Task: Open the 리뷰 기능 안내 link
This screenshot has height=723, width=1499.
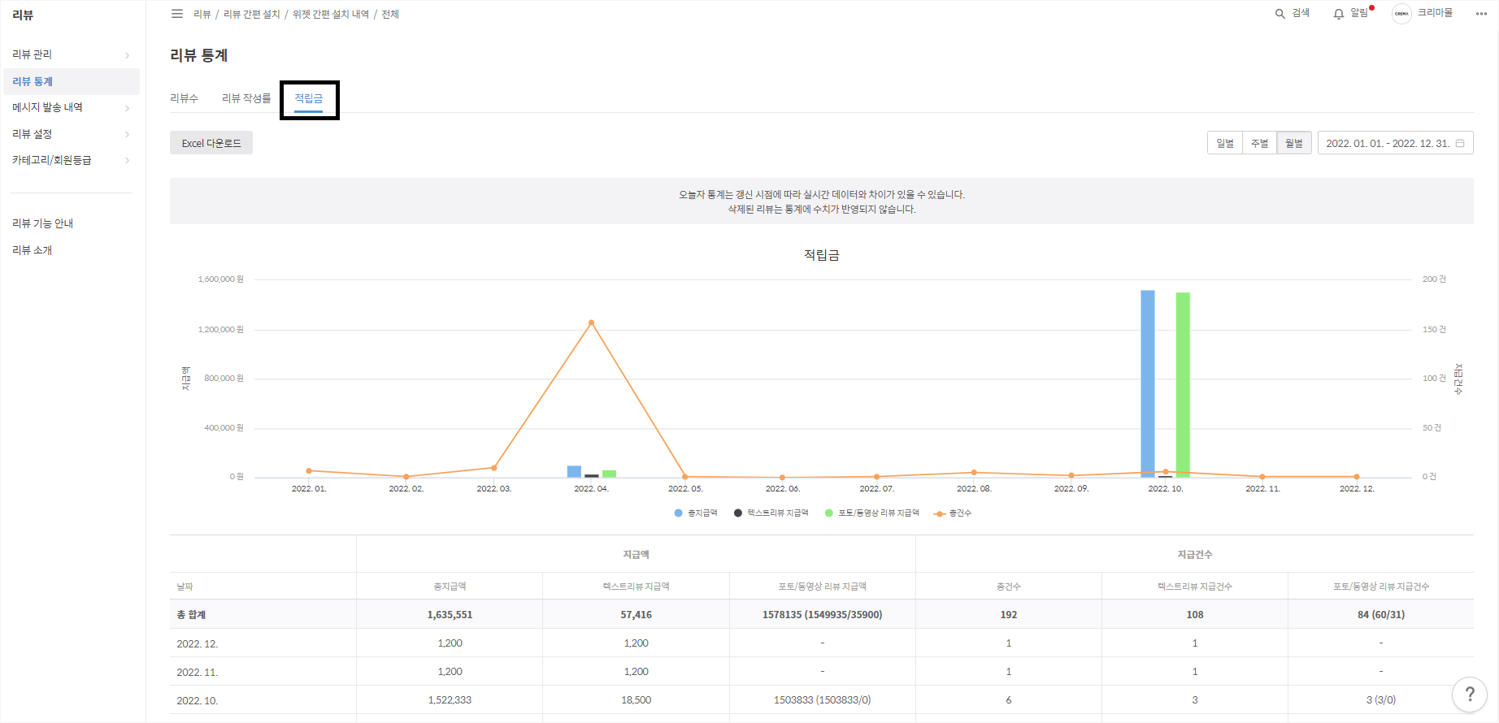Action: click(43, 223)
